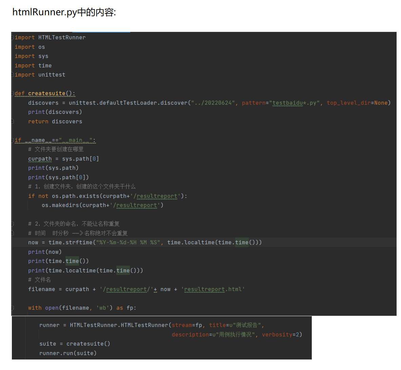This screenshot has height=370, width=401.
Task: Click the 'createsuite' function name in def line
Action: (47, 94)
